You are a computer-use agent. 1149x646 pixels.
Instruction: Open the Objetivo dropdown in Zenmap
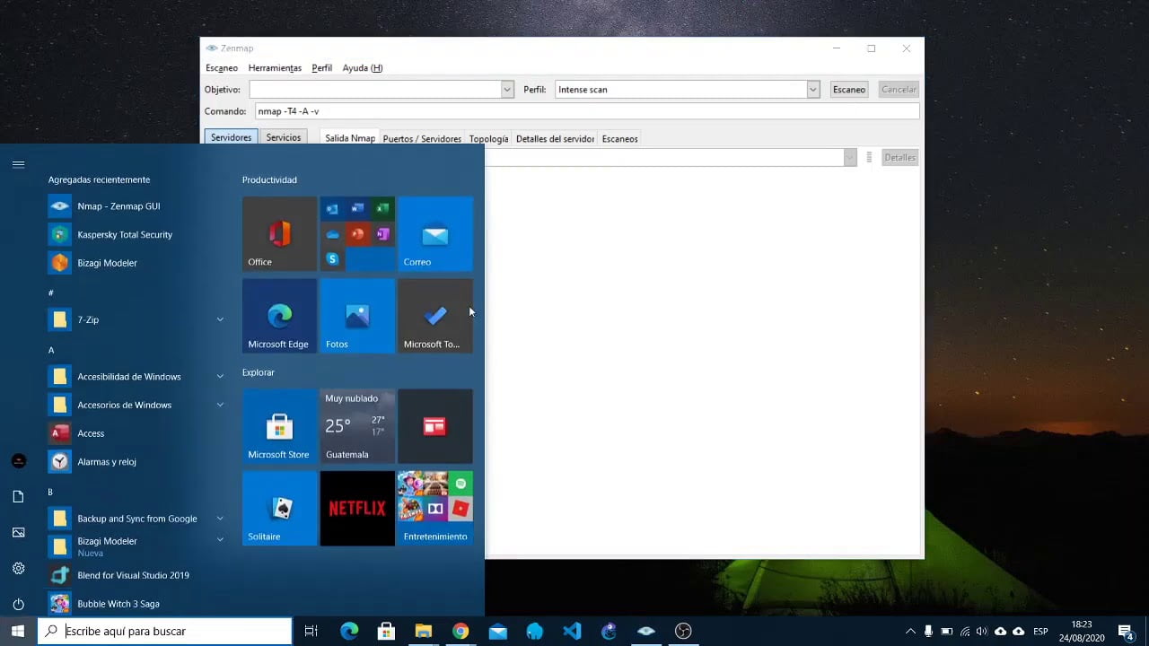pos(507,90)
